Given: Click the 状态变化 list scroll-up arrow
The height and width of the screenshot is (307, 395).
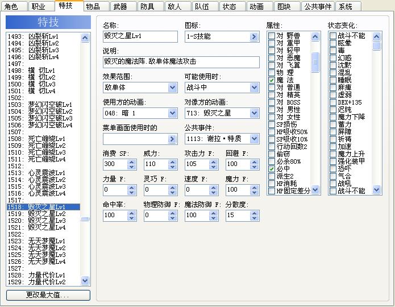Looking at the screenshot, I should click(x=377, y=37).
